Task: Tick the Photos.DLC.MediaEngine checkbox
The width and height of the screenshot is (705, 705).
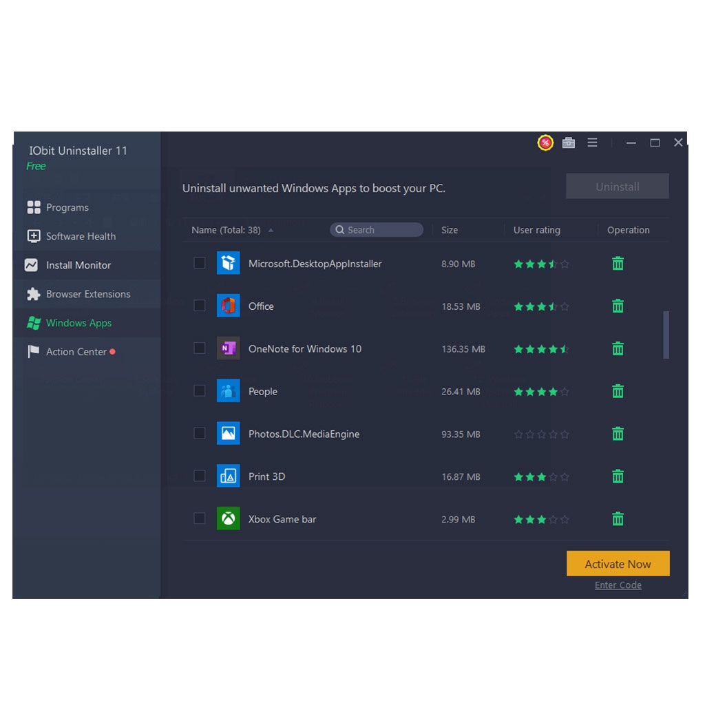Action: [x=200, y=434]
